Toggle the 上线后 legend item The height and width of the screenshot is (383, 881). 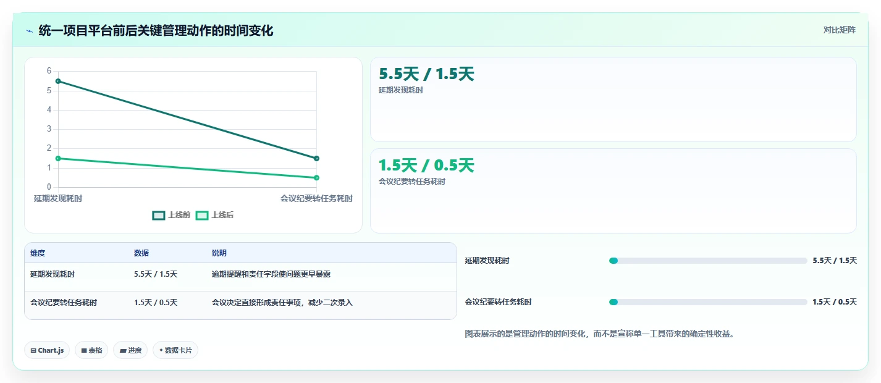pos(214,215)
